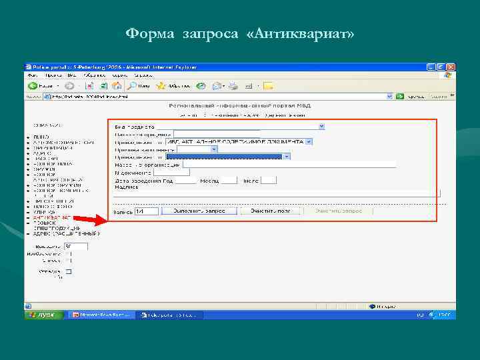Stop page loading with red X icon
Image resolution: width=480 pixels, height=360 pixels.
coord(89,86)
